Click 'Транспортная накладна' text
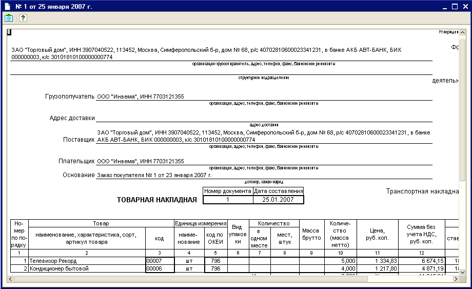The width and height of the screenshot is (472, 289). click(422, 191)
